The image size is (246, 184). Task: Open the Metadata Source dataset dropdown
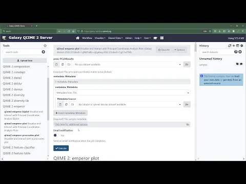click(130, 104)
